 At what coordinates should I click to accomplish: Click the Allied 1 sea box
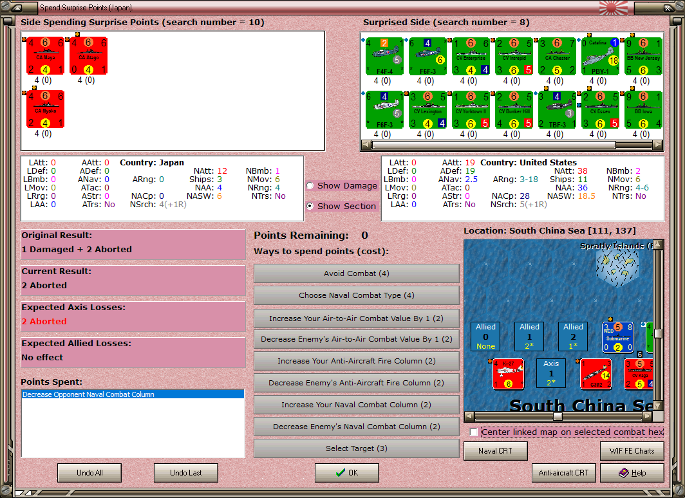529,337
